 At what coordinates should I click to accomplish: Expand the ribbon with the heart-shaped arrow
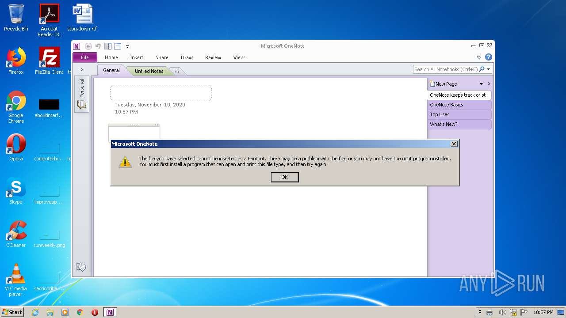click(479, 57)
